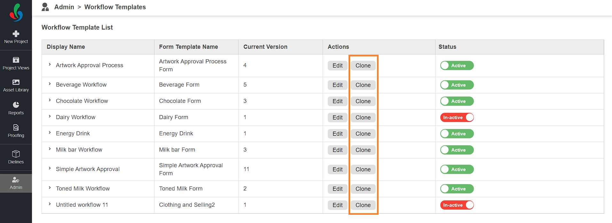Edit the Simple Artwork Approval template
This screenshot has height=223, width=612.
pos(337,169)
